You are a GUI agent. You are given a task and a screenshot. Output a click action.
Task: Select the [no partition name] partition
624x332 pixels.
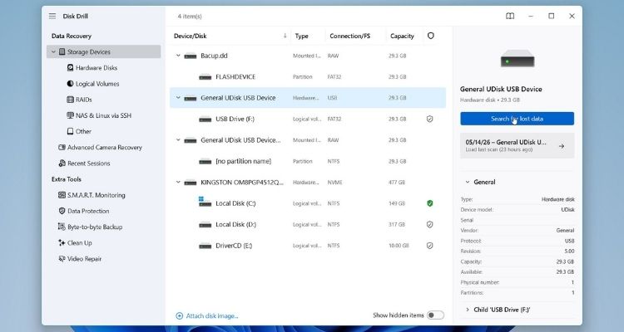point(308,161)
